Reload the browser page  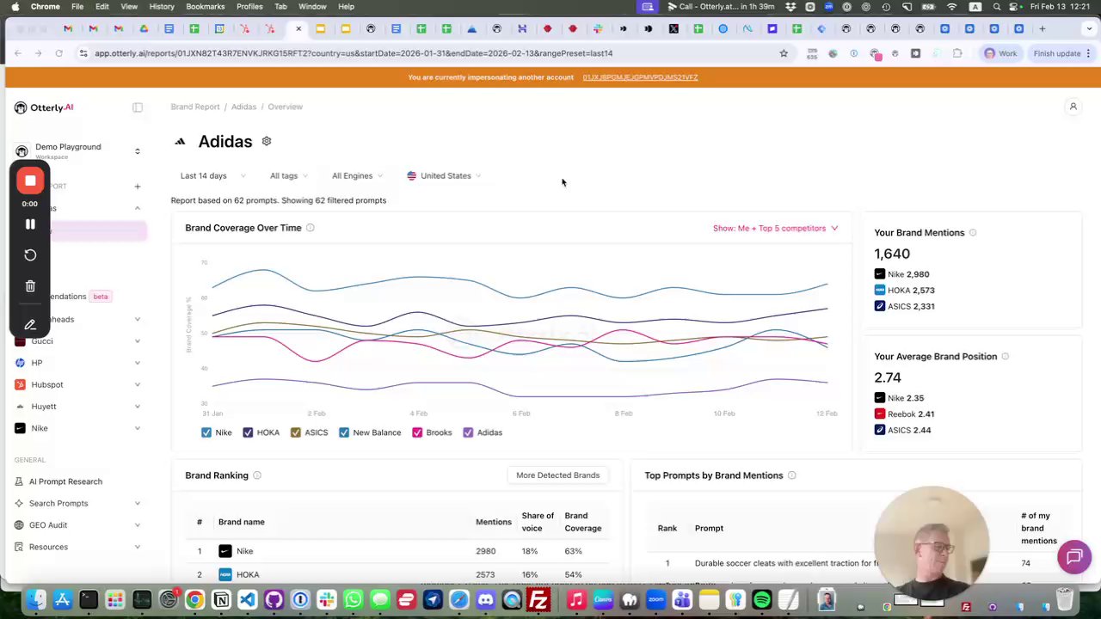tap(58, 53)
